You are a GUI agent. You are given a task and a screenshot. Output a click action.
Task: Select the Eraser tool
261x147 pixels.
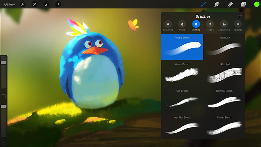click(230, 4)
